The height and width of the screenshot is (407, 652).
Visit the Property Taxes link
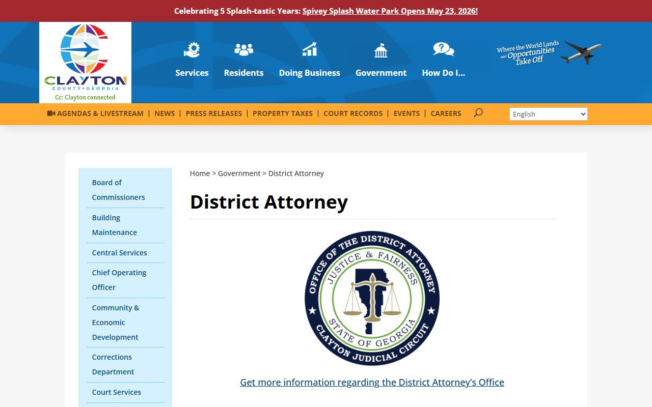(x=283, y=113)
